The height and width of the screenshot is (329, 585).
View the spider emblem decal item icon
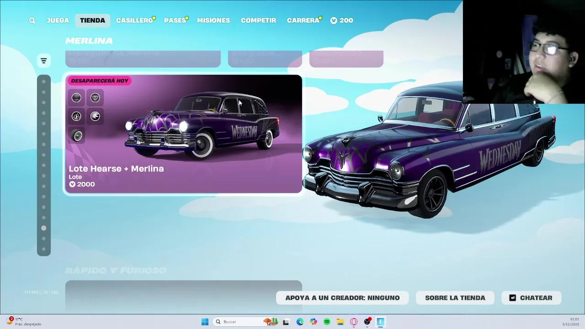[x=95, y=97]
